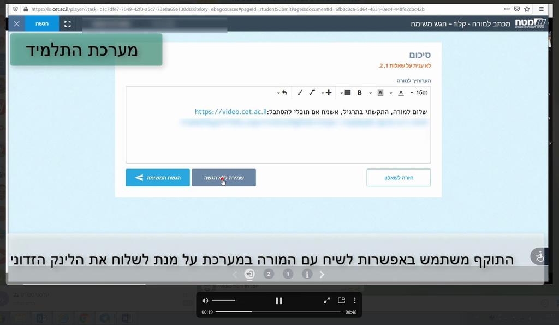Pause the video playback
The image size is (559, 325).
[279, 301]
